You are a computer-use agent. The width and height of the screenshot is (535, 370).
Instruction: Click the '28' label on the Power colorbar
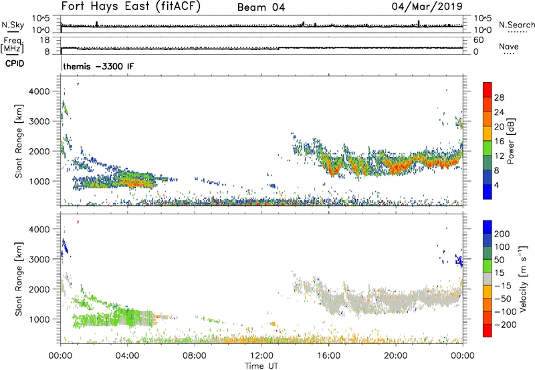click(x=499, y=98)
